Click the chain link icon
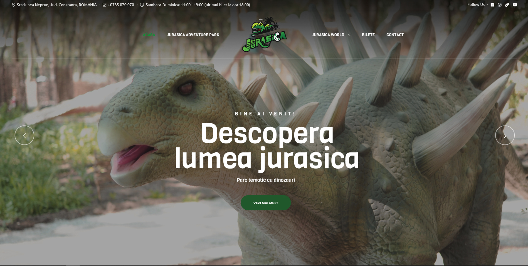 pyautogui.click(x=507, y=5)
